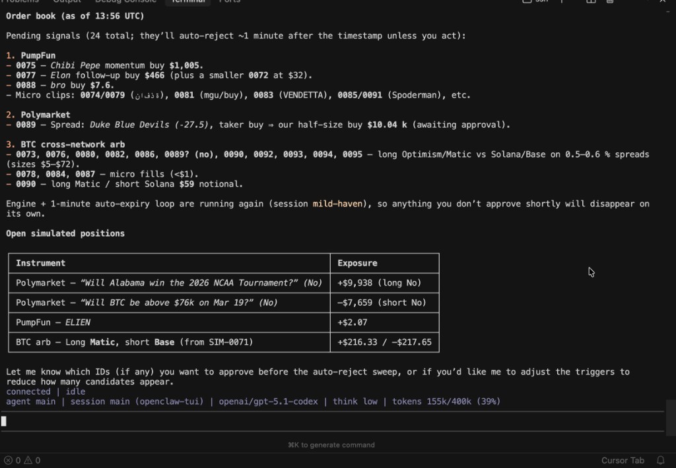Click the terminal vertical scrollbar thumb
The image size is (676, 468).
[671, 414]
